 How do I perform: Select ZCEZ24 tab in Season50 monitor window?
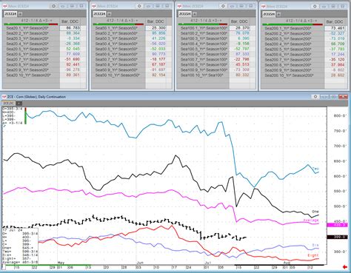click(99, 14)
